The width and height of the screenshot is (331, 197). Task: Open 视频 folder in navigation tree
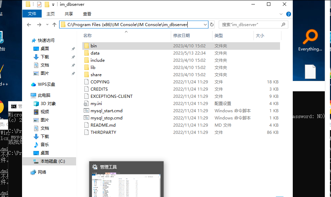[x=44, y=112]
